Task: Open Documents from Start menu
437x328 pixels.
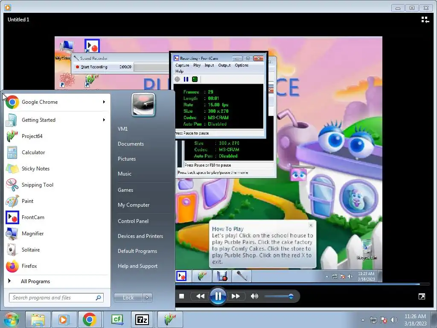Action: pyautogui.click(x=131, y=144)
